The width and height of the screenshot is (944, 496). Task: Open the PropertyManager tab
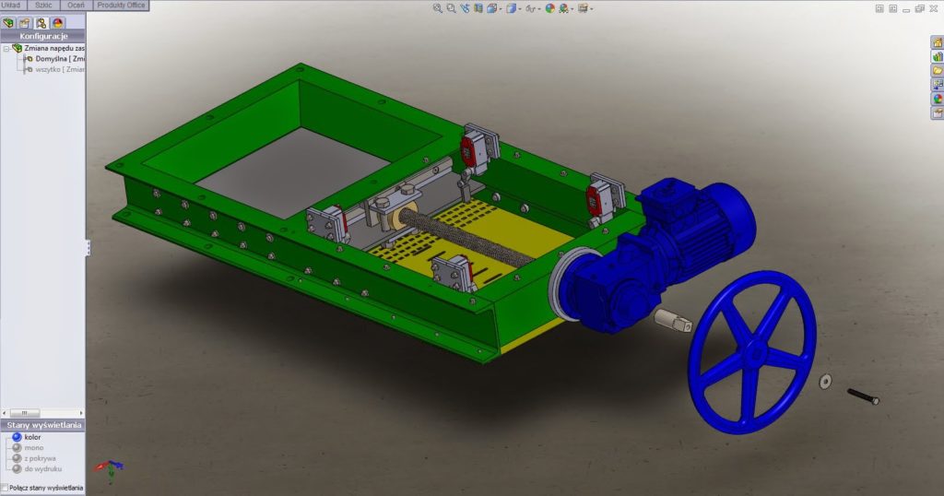(25, 23)
